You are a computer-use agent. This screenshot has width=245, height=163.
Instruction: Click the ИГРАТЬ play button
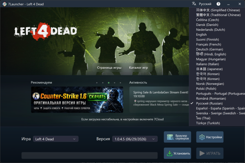tap(210, 153)
